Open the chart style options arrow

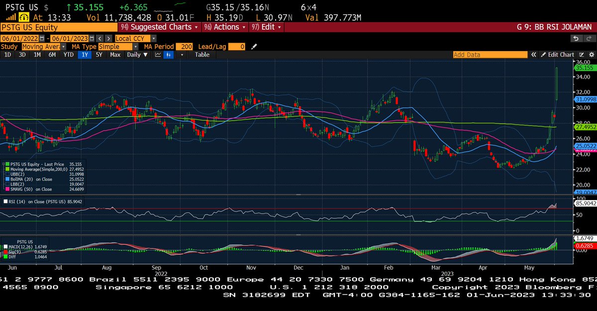tap(182, 55)
